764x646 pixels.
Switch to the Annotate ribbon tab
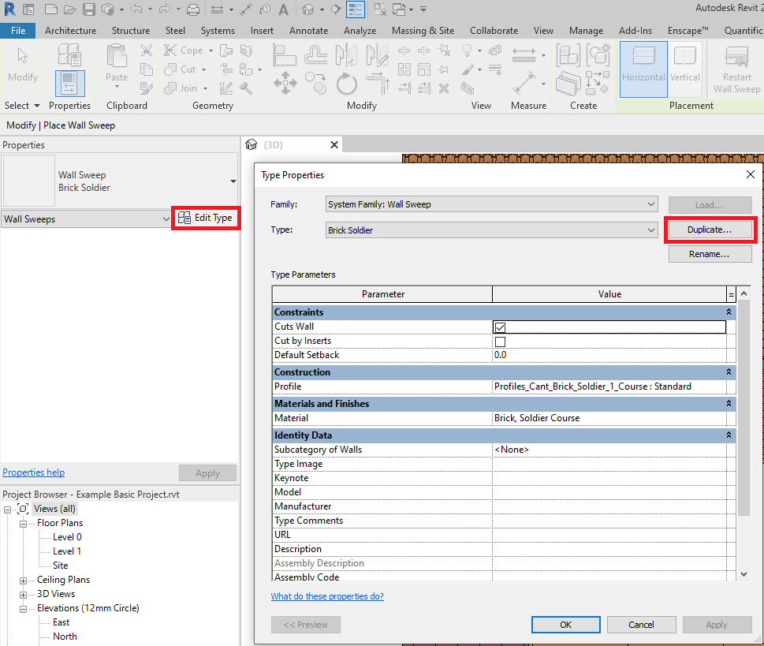(308, 30)
